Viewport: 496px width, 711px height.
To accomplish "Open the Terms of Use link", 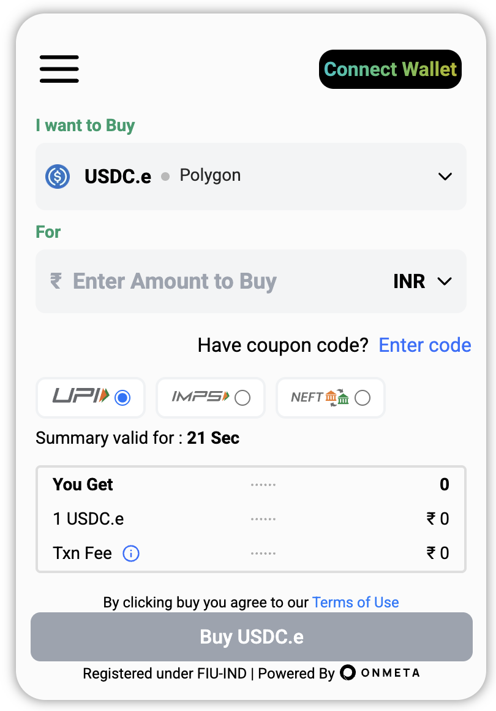I will tap(355, 603).
